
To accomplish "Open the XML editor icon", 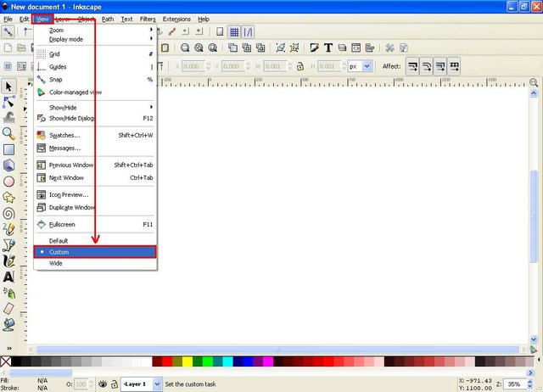I will point(356,48).
